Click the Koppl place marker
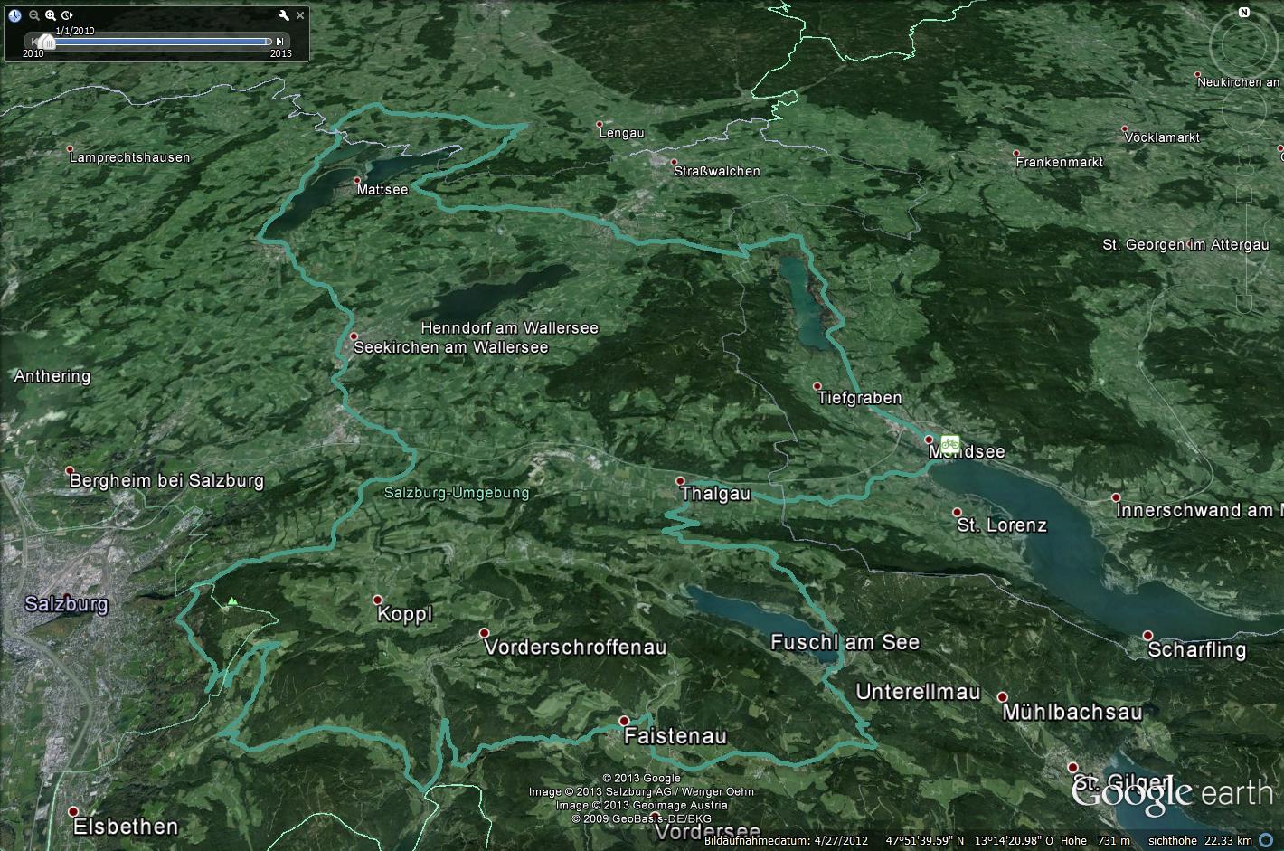This screenshot has width=1284, height=851. (x=378, y=600)
